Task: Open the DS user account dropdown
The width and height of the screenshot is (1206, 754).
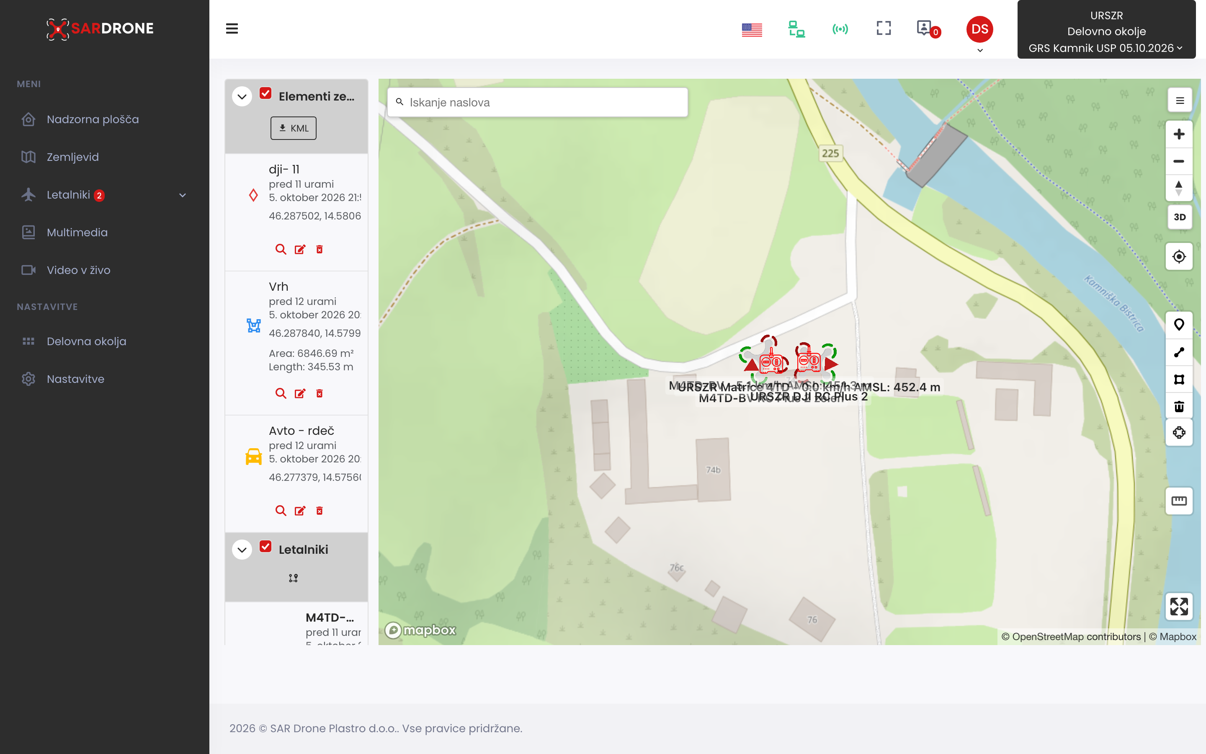Action: 979,34
